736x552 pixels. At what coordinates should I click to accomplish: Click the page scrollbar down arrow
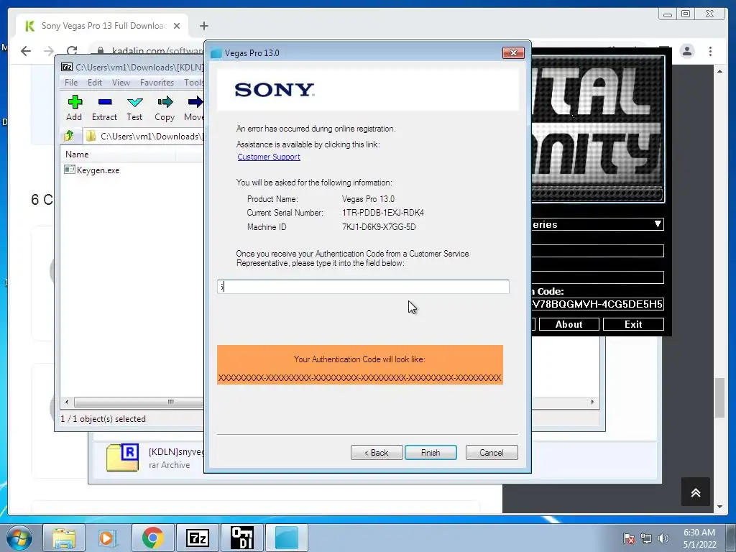719,507
